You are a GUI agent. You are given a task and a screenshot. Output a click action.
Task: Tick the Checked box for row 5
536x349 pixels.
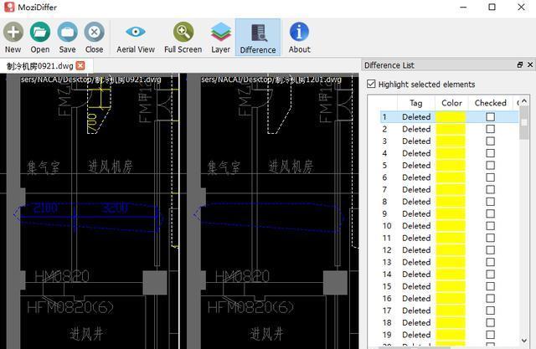490,166
